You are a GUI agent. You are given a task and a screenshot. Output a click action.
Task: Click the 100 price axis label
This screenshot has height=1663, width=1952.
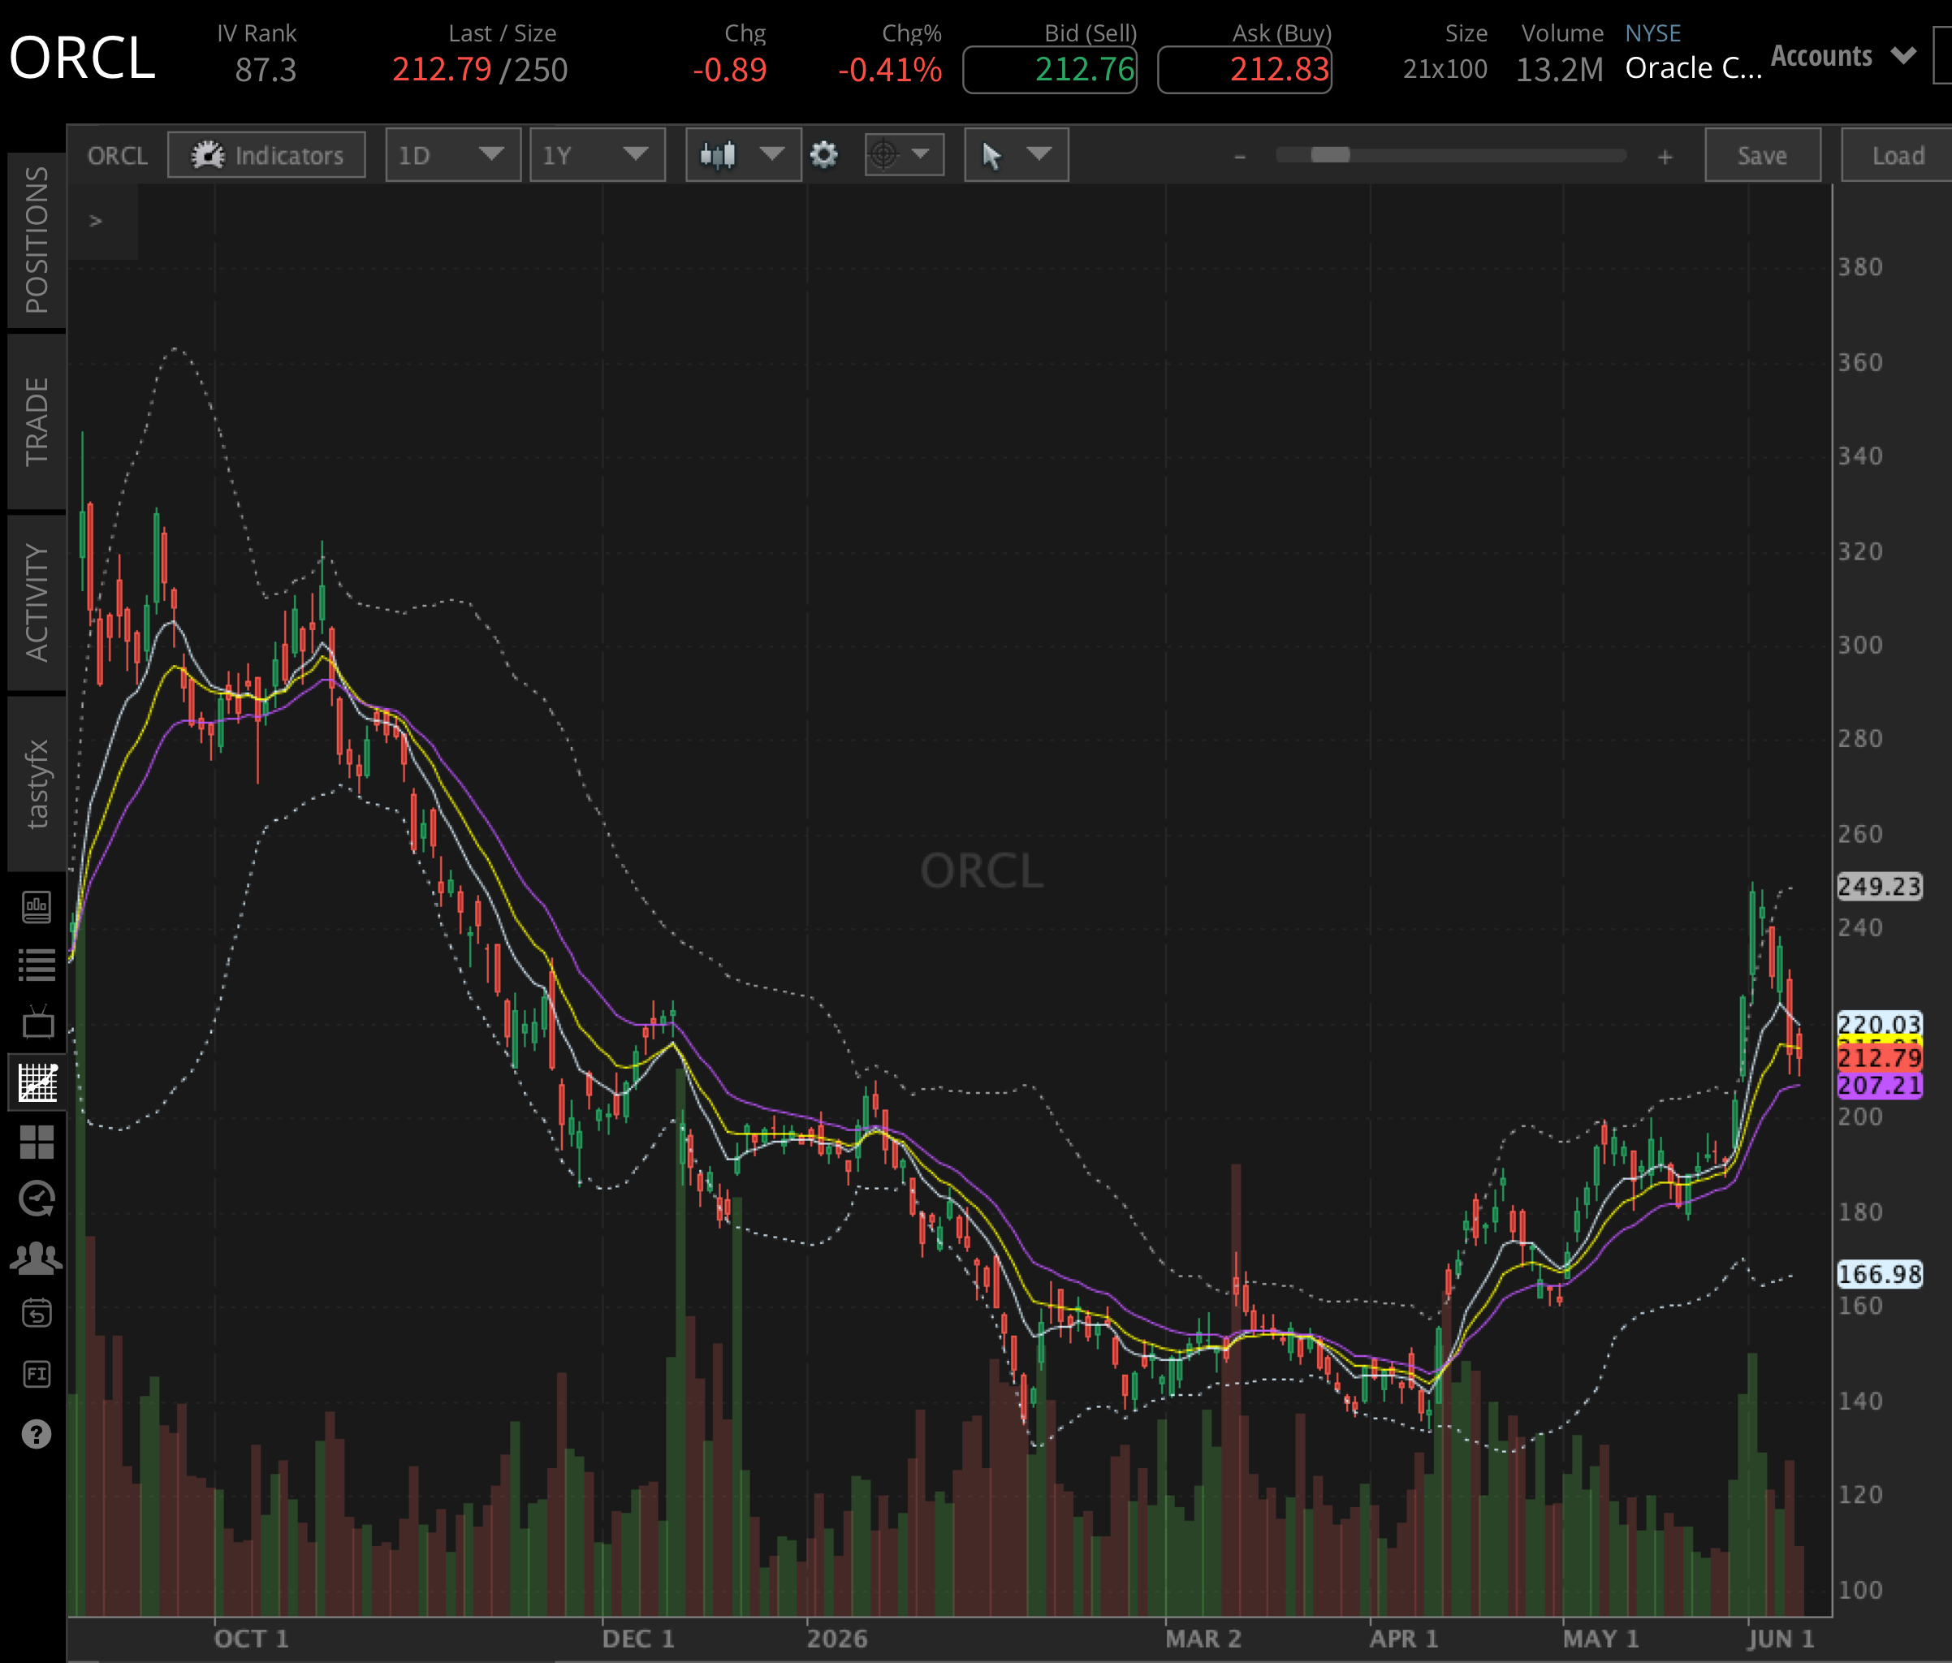1859,1591
